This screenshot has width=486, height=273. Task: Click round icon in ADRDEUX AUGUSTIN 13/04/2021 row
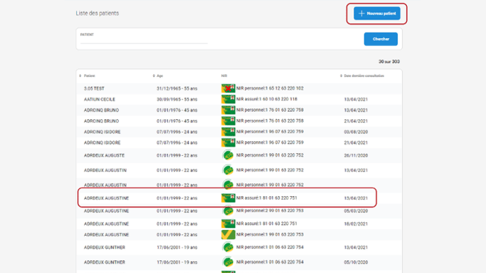228,170
